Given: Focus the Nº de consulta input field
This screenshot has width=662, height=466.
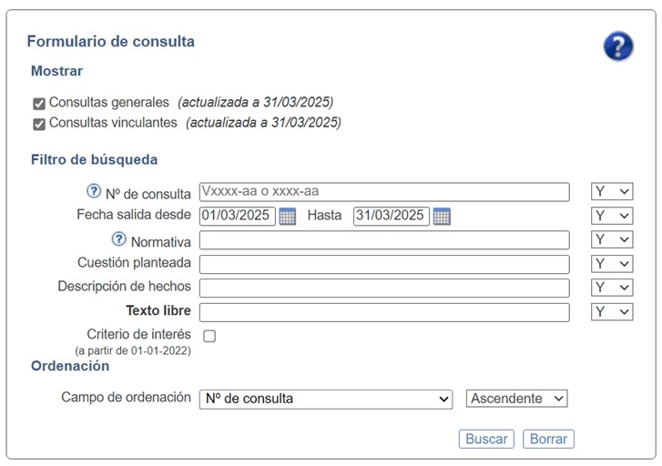Looking at the screenshot, I should (x=383, y=192).
